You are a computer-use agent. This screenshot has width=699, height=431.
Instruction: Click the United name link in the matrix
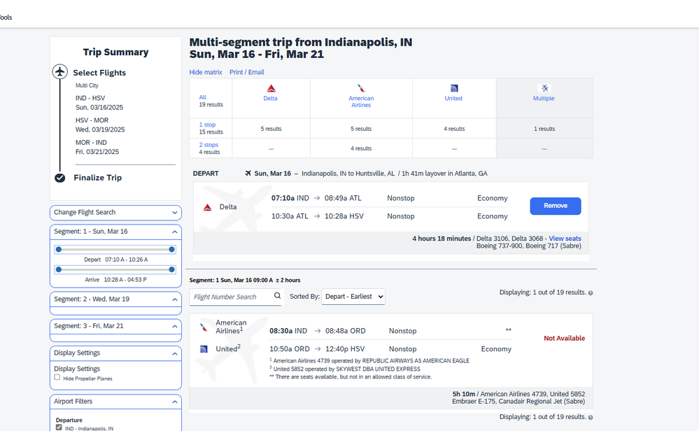tap(453, 99)
